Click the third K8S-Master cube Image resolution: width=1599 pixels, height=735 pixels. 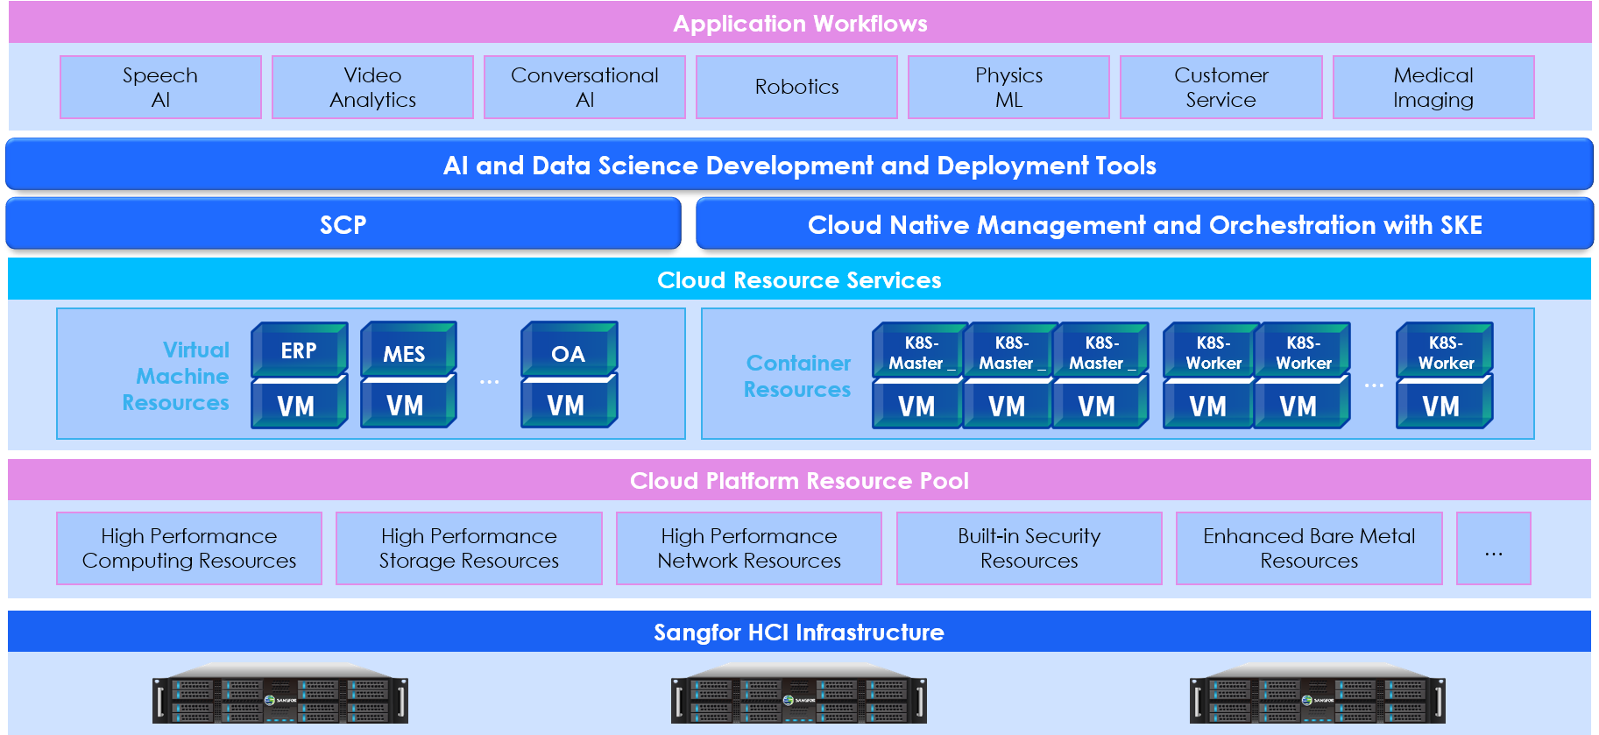[1100, 350]
